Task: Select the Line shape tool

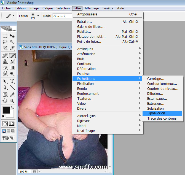Action: tap(12, 87)
